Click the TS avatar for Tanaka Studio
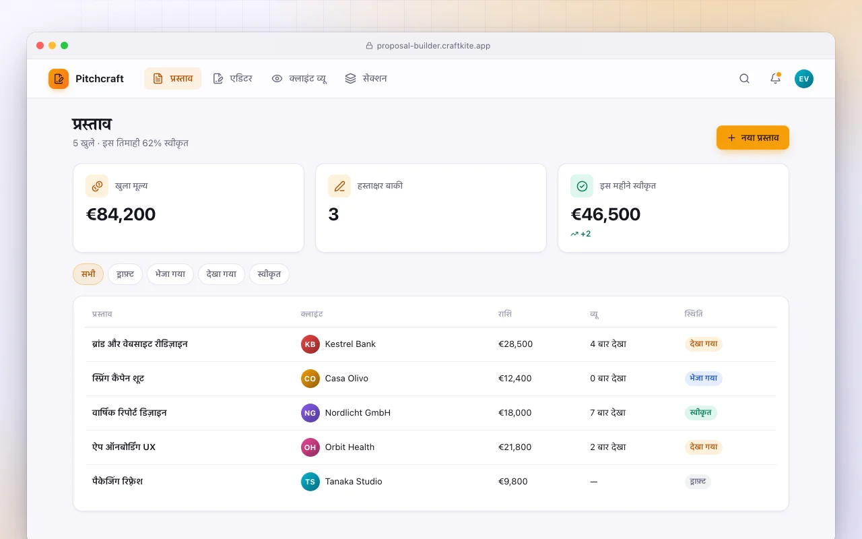The width and height of the screenshot is (862, 539). coord(310,482)
